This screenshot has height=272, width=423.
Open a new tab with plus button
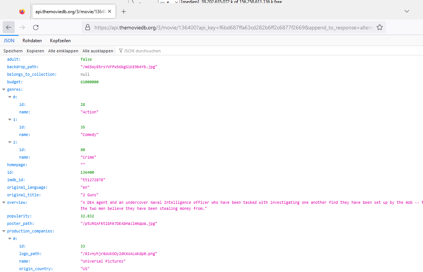[x=123, y=11]
